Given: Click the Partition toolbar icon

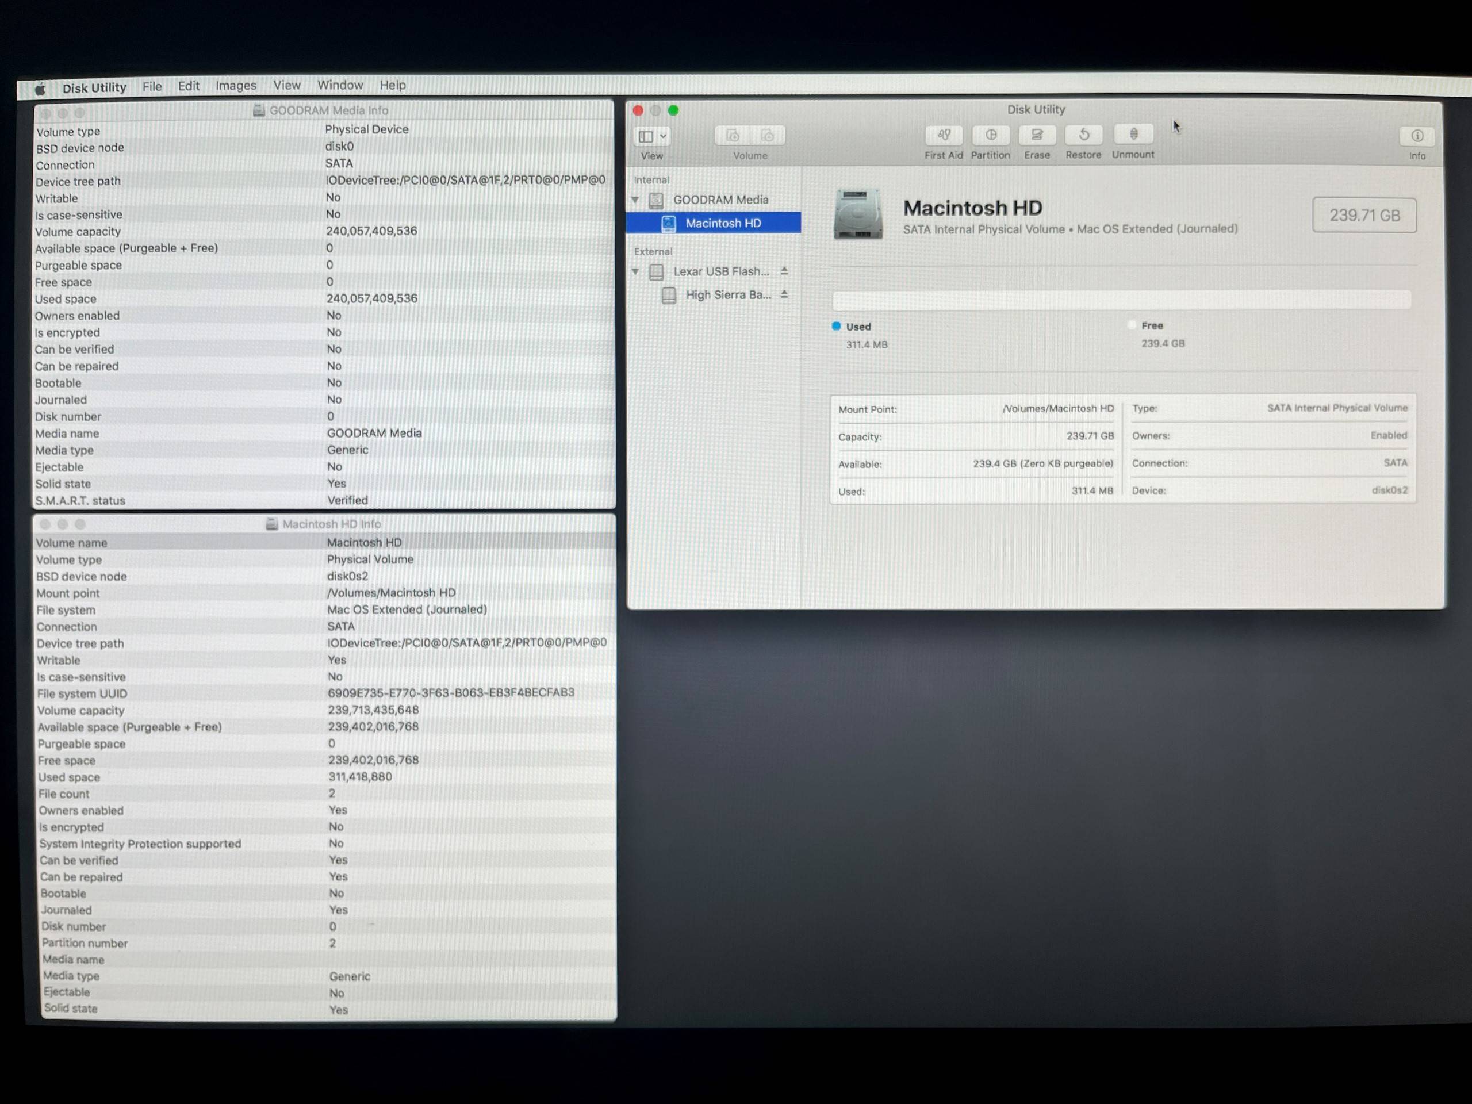Looking at the screenshot, I should 990,135.
